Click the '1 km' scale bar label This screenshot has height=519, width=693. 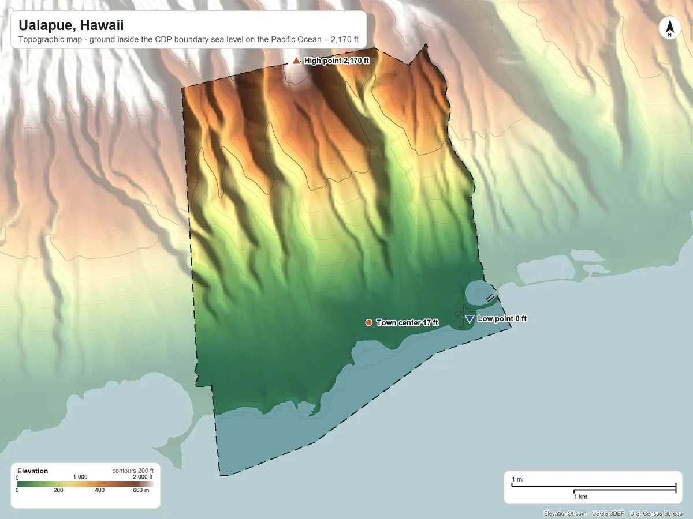tap(581, 497)
